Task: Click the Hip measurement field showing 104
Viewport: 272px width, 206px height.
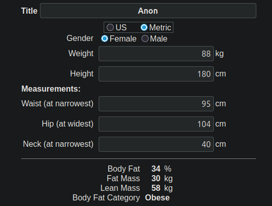Action: pos(156,124)
